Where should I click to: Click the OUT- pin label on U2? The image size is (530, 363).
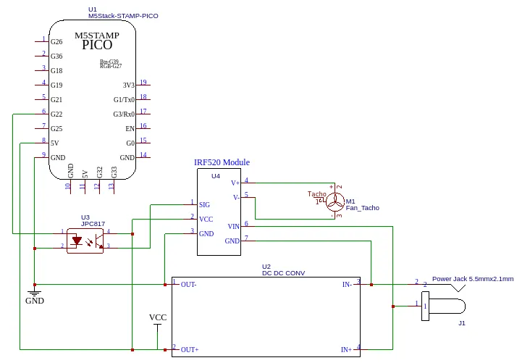(188, 285)
